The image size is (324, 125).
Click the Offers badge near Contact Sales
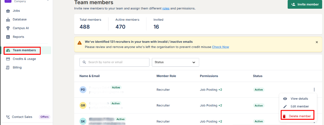coord(45,117)
